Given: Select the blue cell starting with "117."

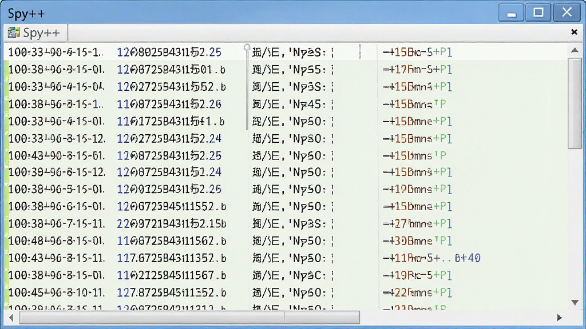Looking at the screenshot, I should tap(172, 258).
